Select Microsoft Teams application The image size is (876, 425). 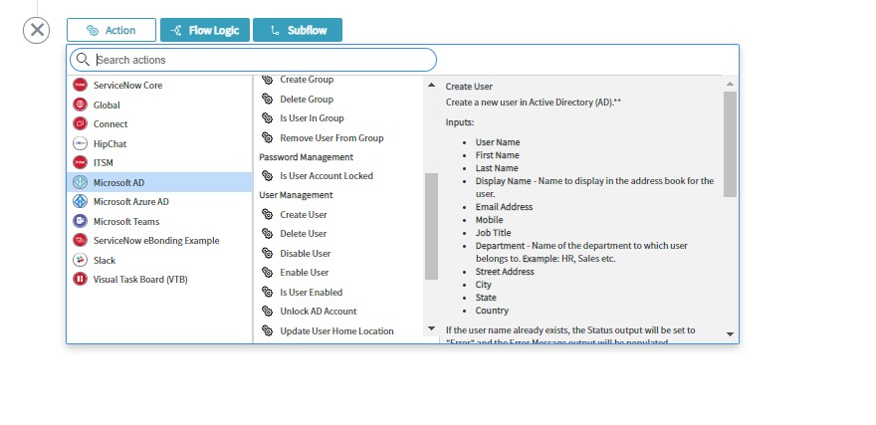pyautogui.click(x=160, y=221)
